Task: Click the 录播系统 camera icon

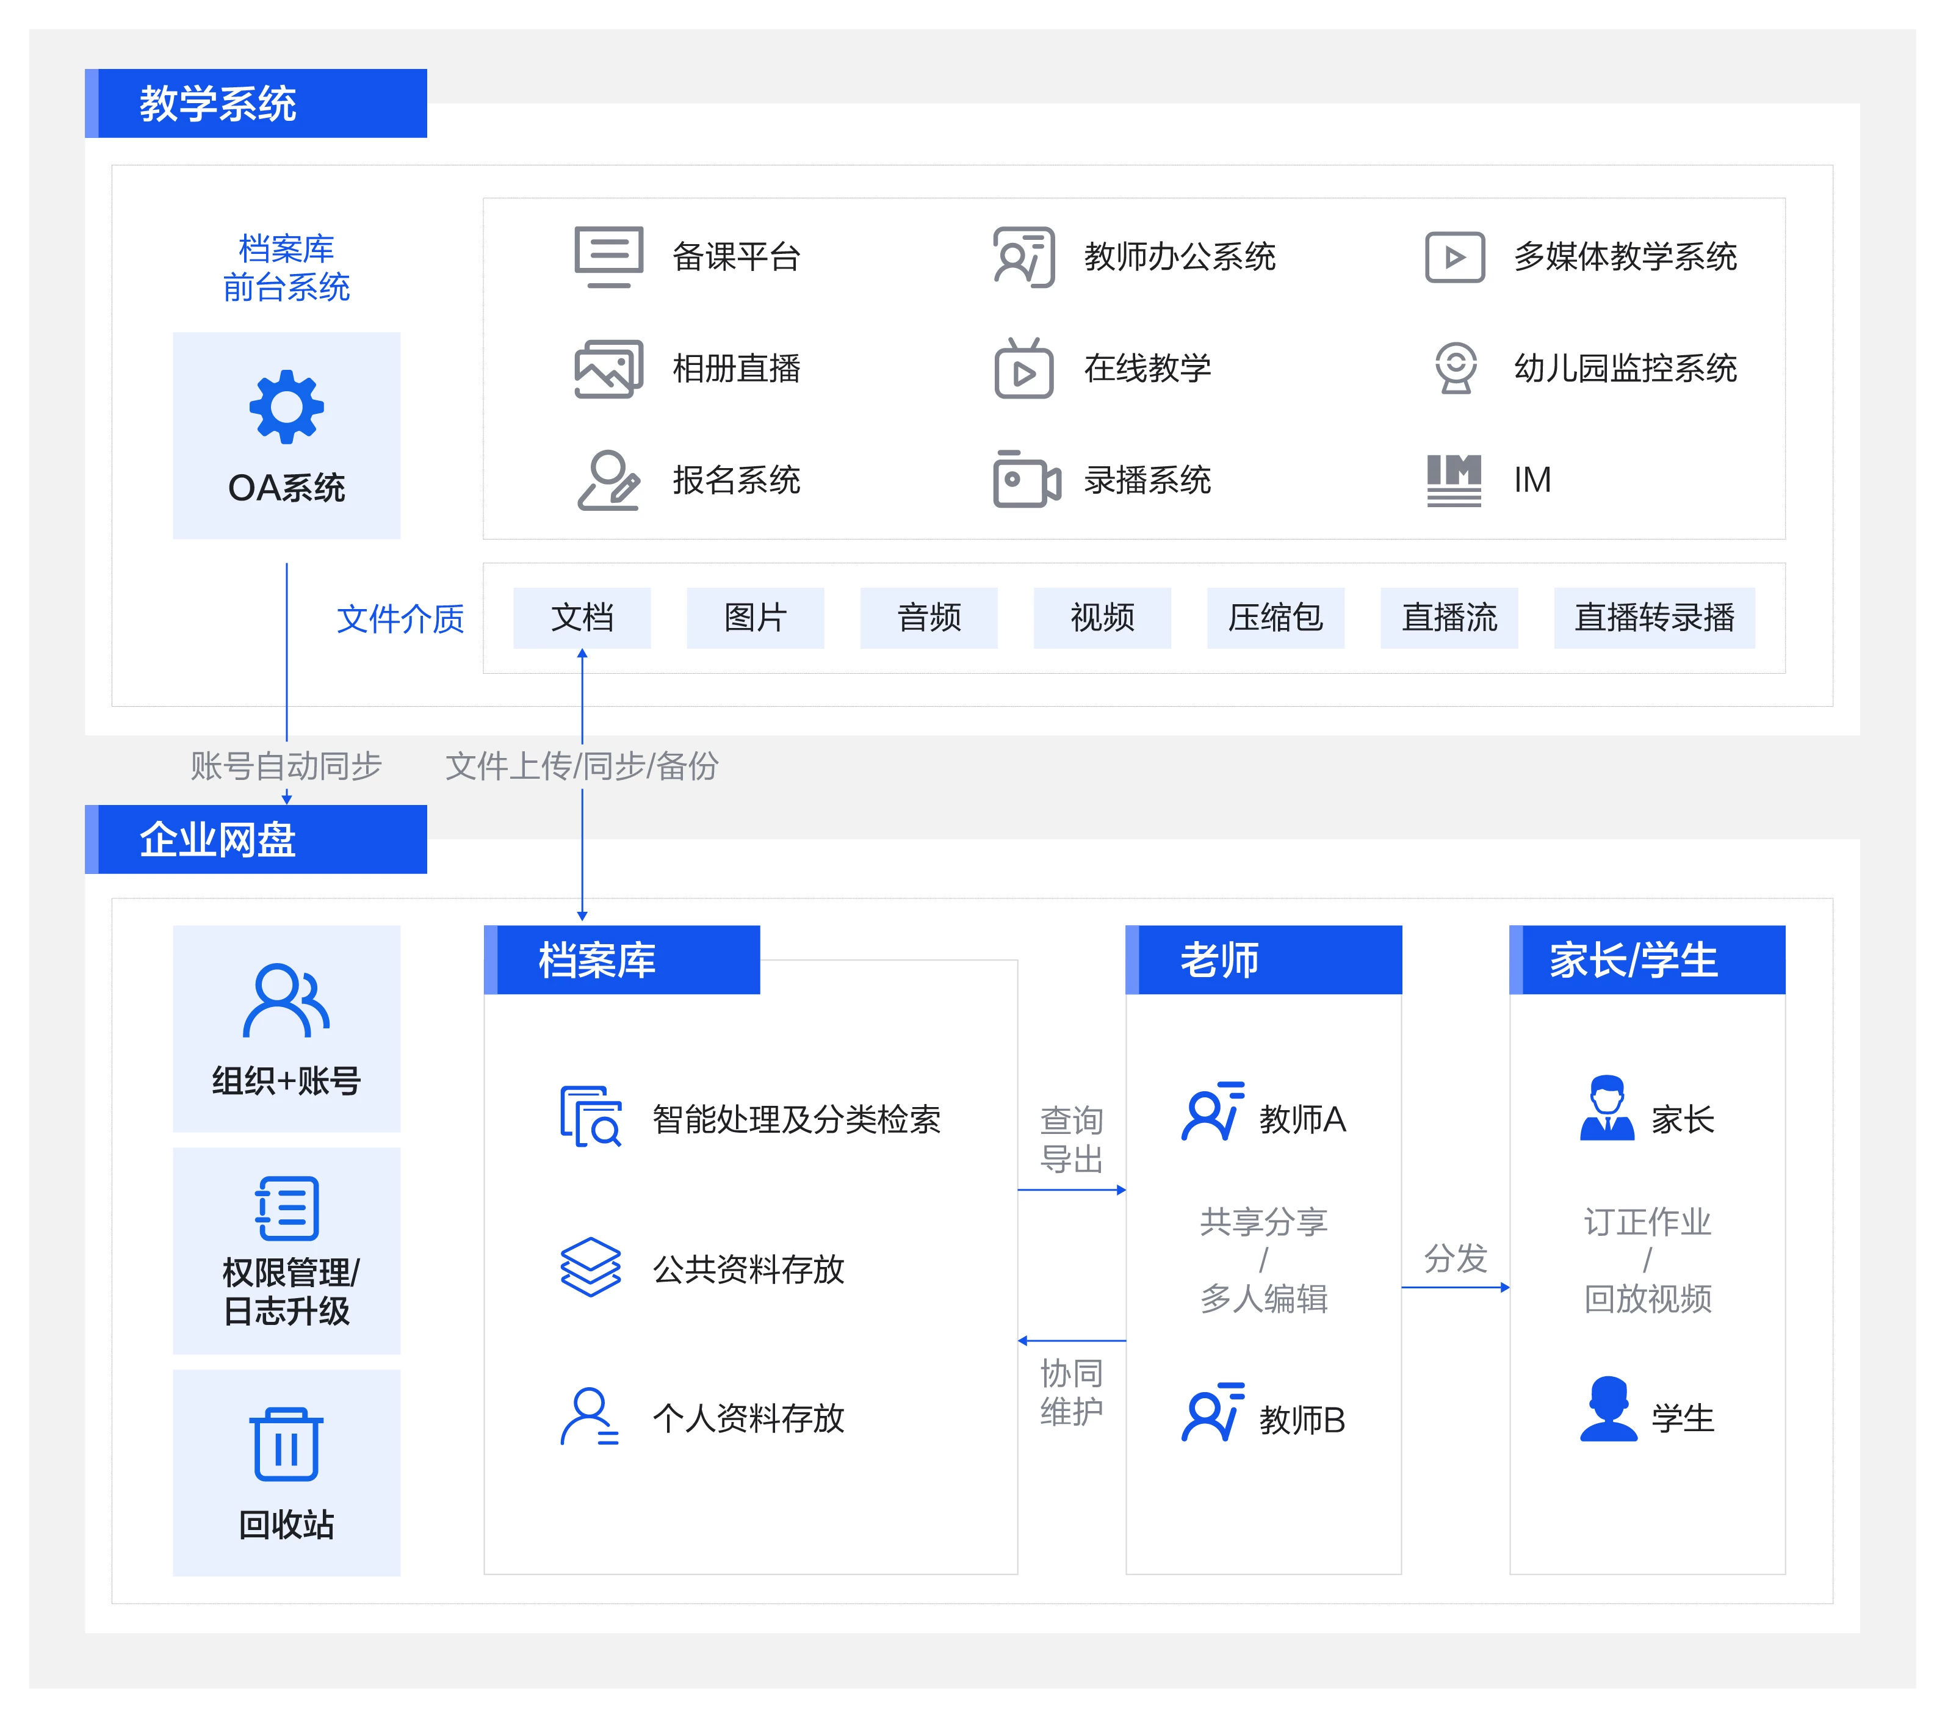Action: pyautogui.click(x=1025, y=480)
